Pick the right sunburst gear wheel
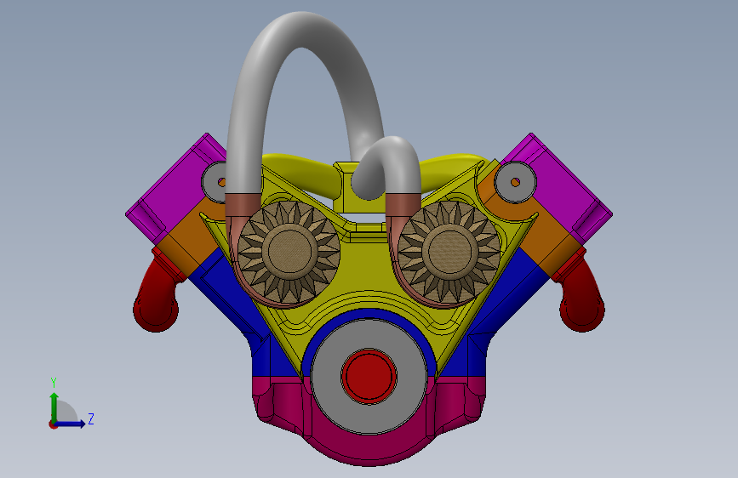This screenshot has width=738, height=478. 449,252
